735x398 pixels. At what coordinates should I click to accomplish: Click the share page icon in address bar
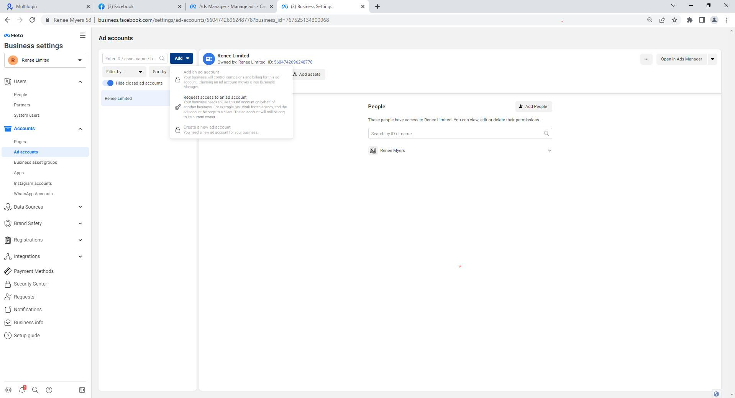pos(662,20)
